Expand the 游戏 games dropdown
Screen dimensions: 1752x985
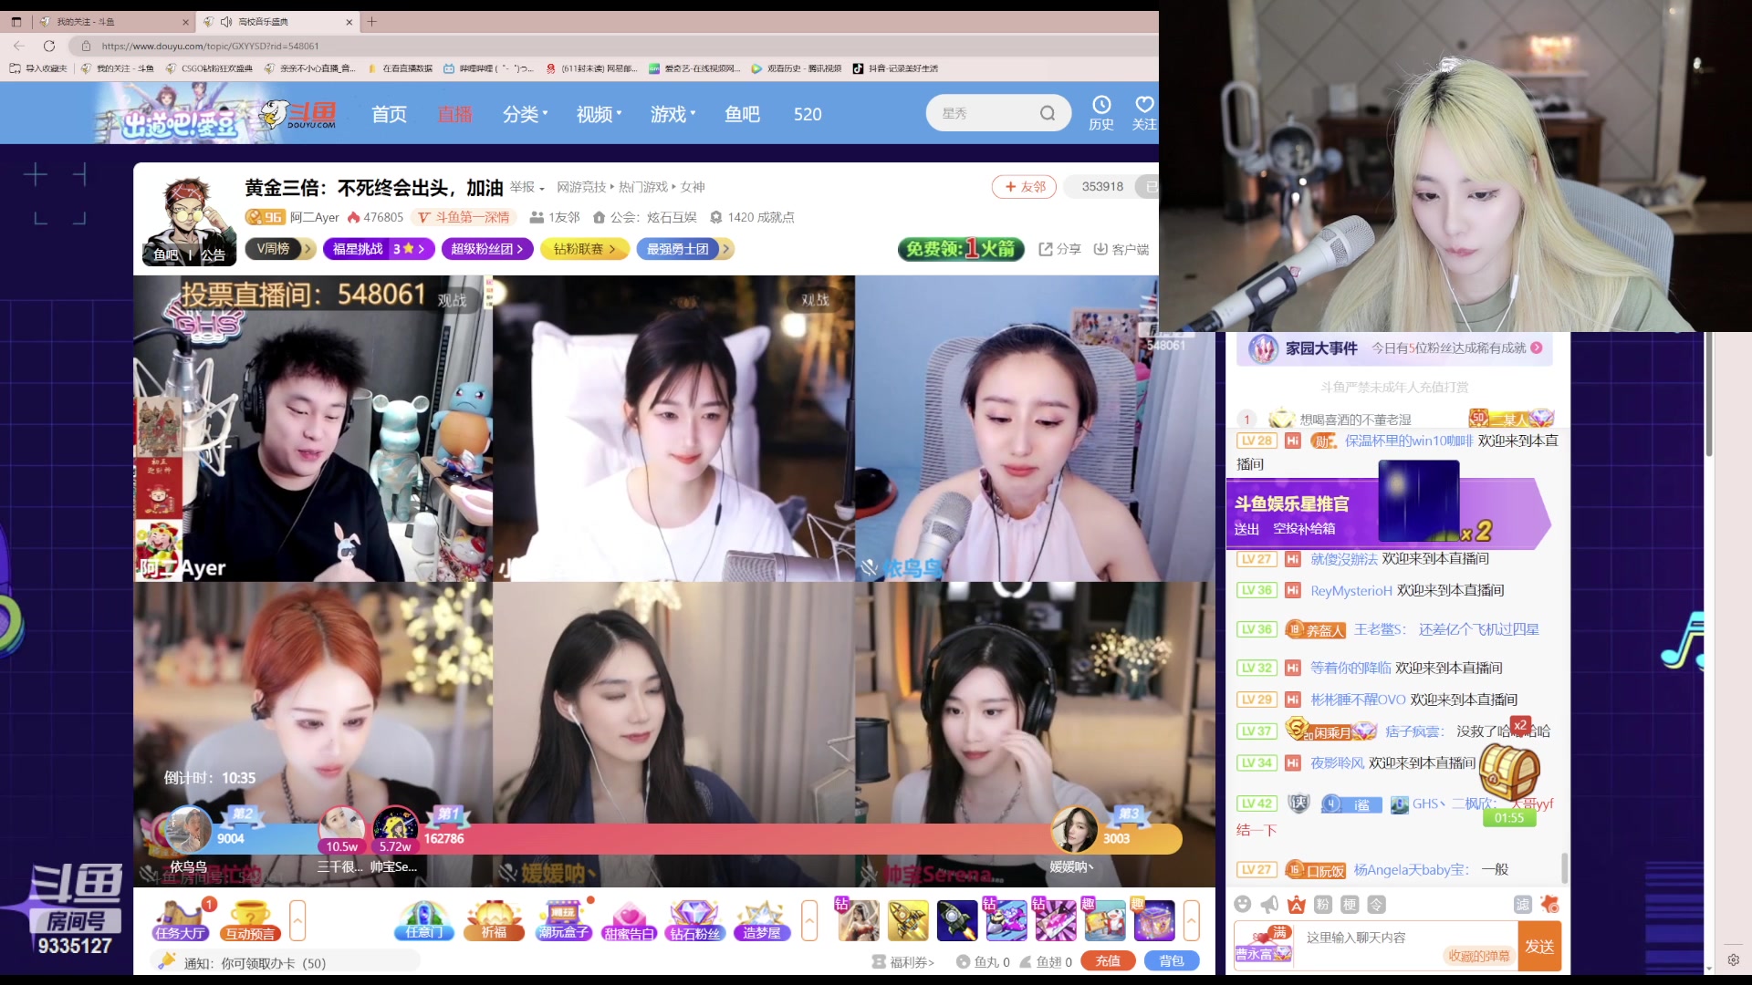point(673,114)
